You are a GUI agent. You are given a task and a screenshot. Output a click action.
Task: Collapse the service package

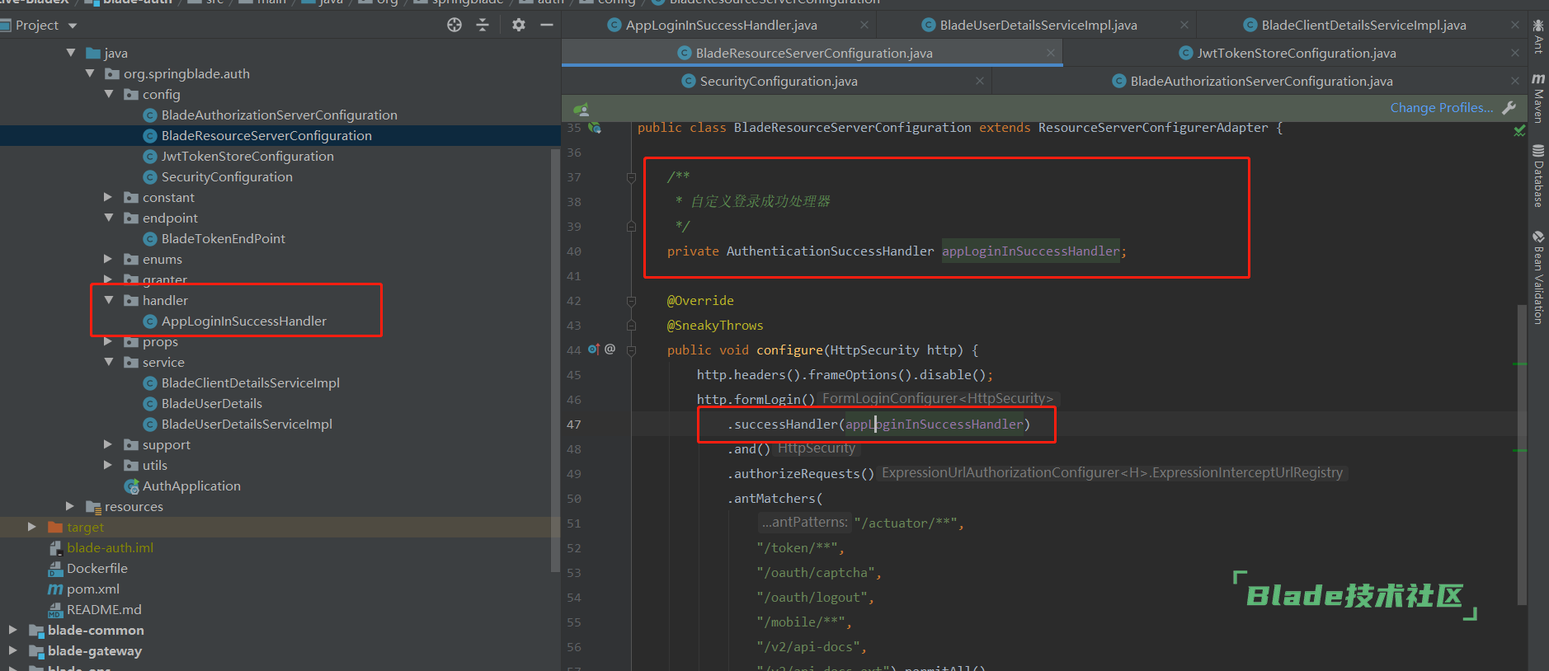109,362
